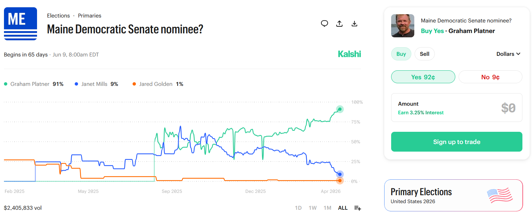Click the share upload icon
Screen dimensions: 532x218
coord(339,23)
